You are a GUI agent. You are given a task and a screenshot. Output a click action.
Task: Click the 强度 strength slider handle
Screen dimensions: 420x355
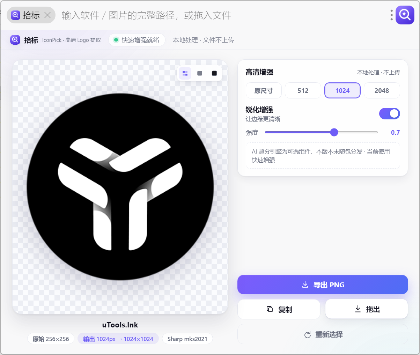coord(334,132)
